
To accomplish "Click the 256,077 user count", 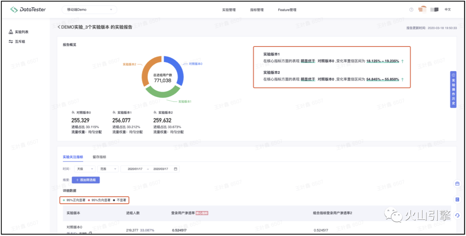I will [122, 121].
